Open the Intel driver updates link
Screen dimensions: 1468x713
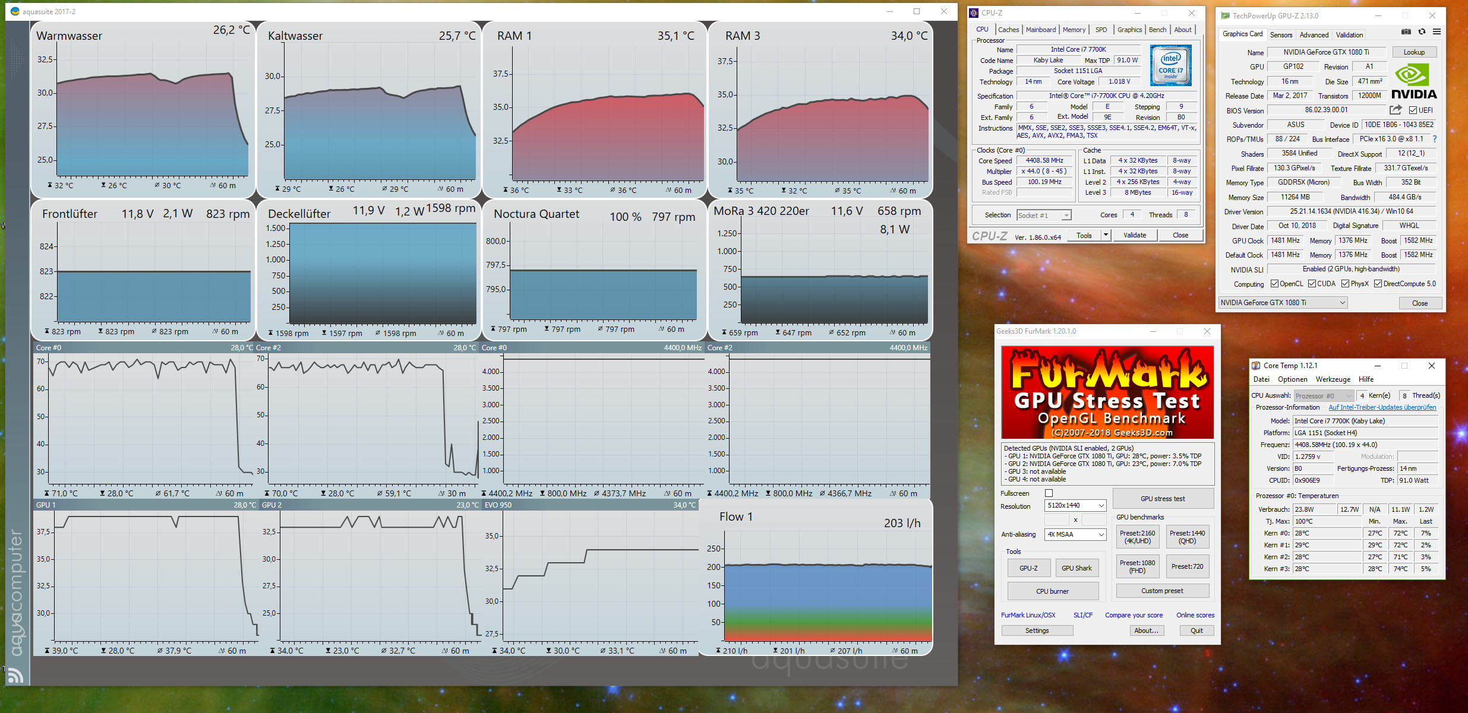pyautogui.click(x=1382, y=407)
